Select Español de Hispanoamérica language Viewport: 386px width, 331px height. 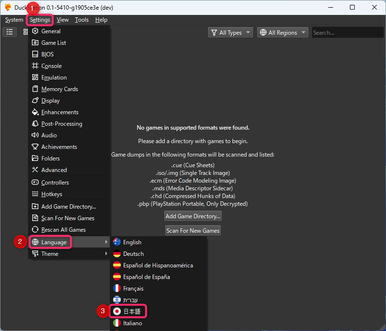pyautogui.click(x=158, y=265)
